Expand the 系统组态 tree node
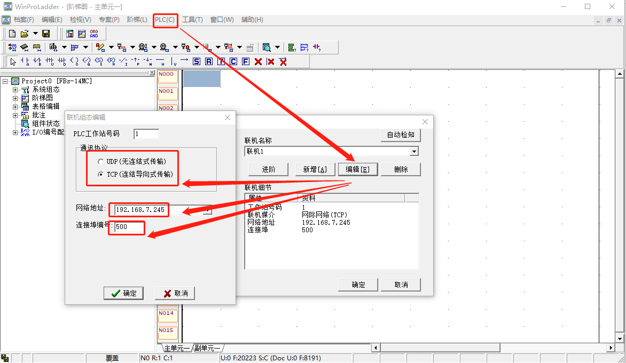The width and height of the screenshot is (626, 363). [15, 90]
